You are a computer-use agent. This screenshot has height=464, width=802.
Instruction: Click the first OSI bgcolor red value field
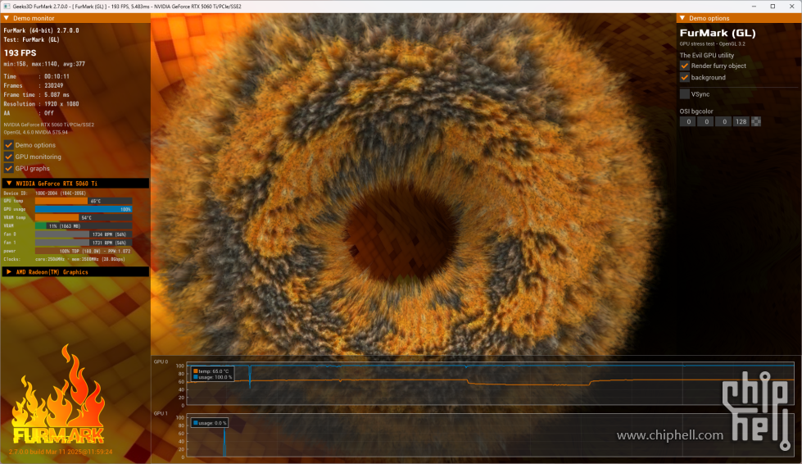(688, 121)
